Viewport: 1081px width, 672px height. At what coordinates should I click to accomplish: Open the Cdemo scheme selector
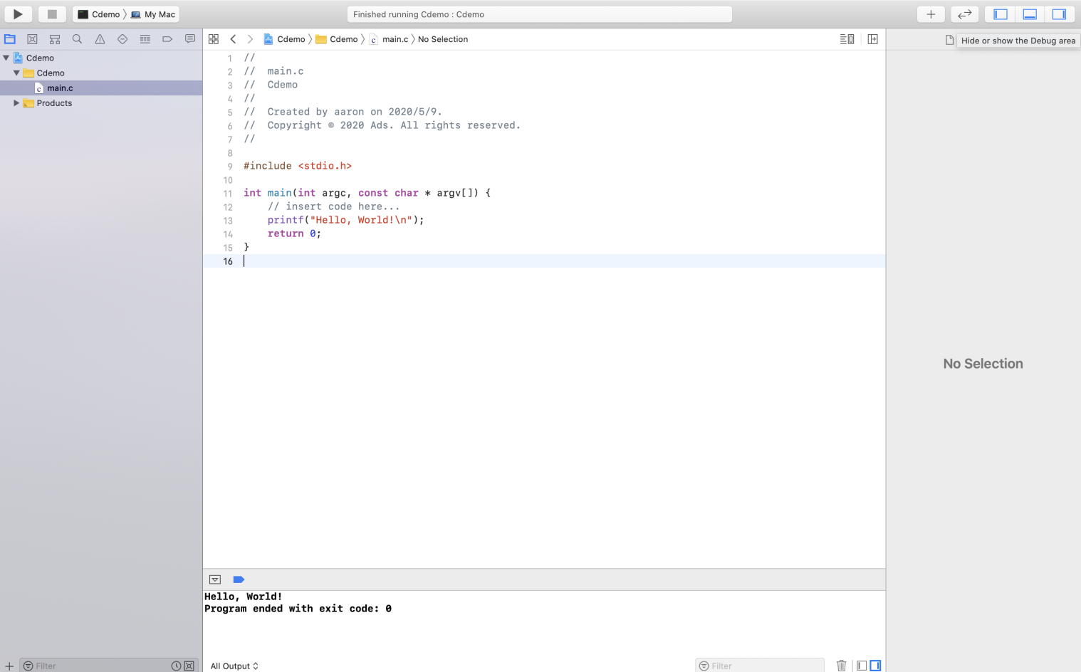tap(99, 14)
